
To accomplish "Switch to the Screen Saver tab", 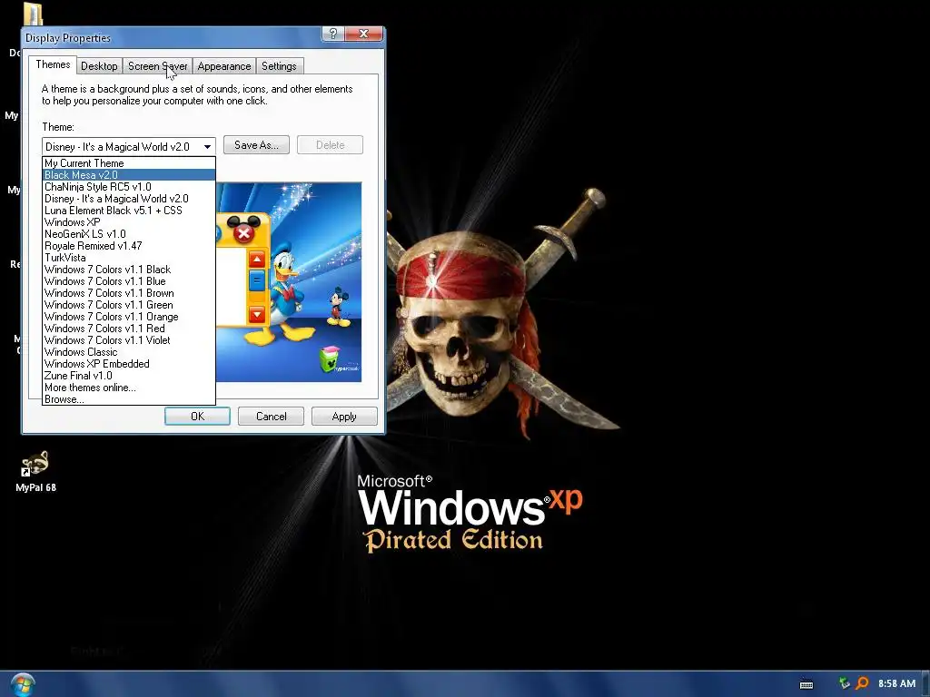I will pyautogui.click(x=158, y=66).
